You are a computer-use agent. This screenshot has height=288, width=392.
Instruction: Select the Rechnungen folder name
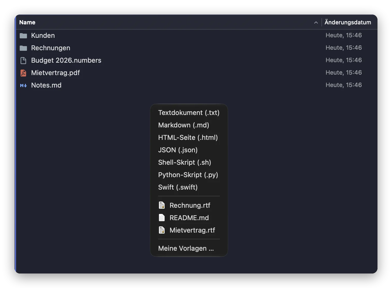tap(51, 48)
